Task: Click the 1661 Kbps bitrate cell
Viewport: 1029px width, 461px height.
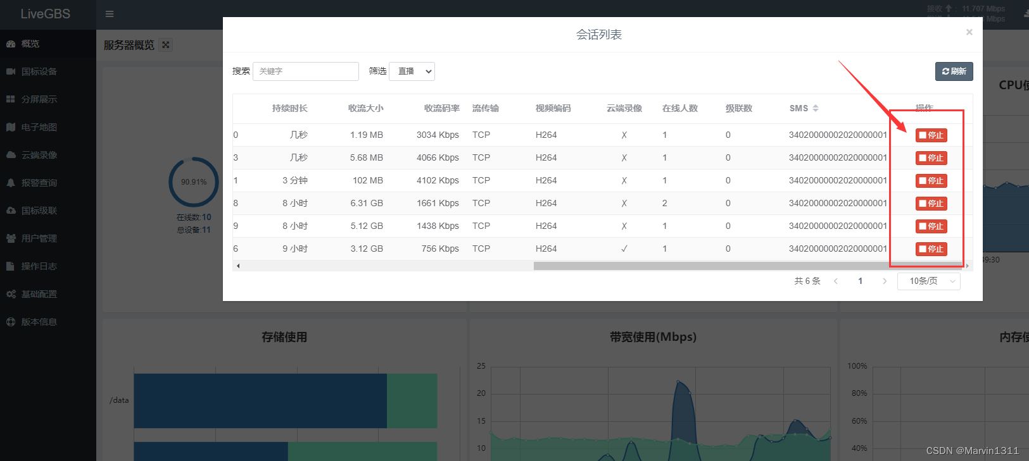Action: [x=438, y=203]
